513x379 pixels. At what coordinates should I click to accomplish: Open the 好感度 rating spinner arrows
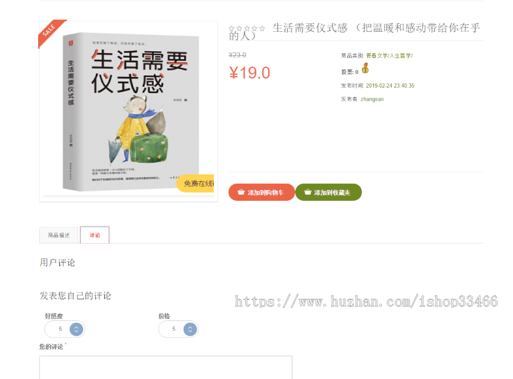point(76,329)
